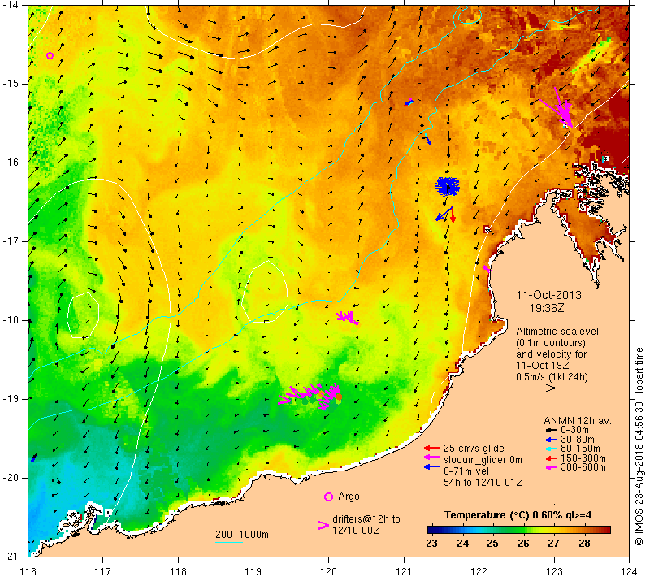Viewport: 650px width, 577px height.
Task: Click the -21 latitude axis label
Action: (11, 557)
